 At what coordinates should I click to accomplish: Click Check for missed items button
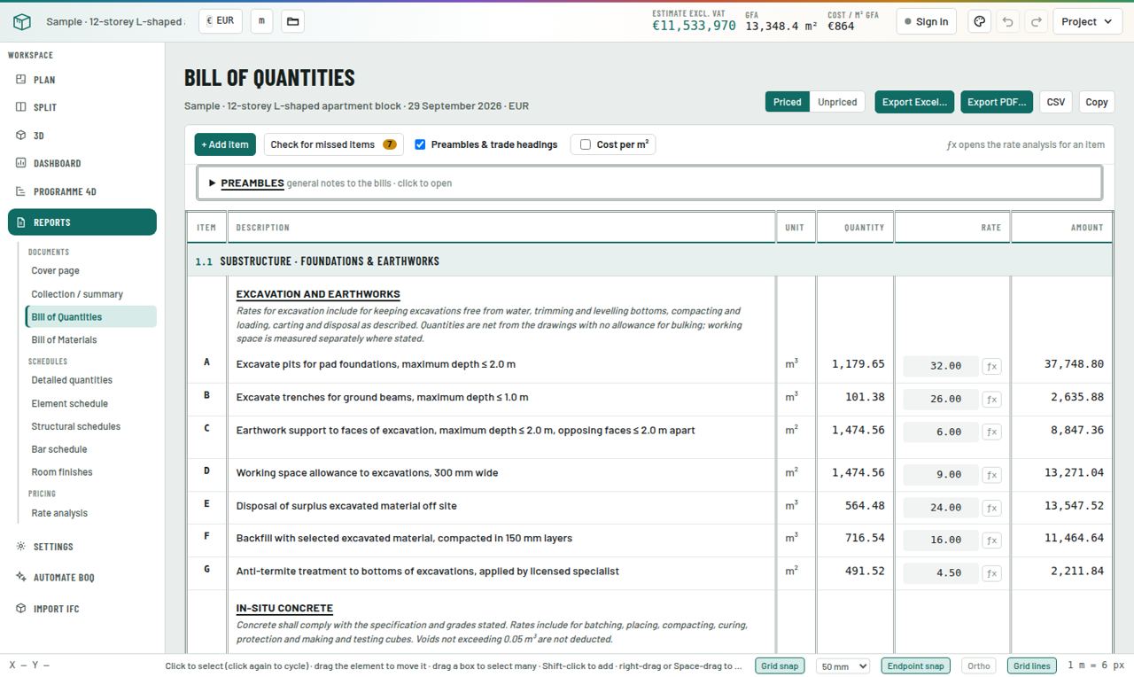pyautogui.click(x=334, y=144)
